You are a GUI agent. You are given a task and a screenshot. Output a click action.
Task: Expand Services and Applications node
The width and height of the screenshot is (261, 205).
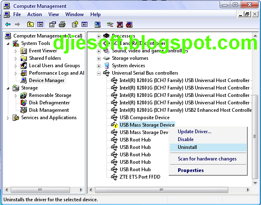point(8,118)
